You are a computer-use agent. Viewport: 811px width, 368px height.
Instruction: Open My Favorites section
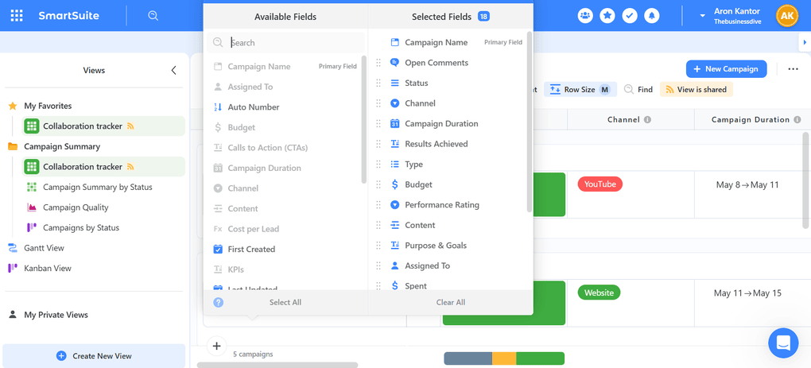point(48,106)
